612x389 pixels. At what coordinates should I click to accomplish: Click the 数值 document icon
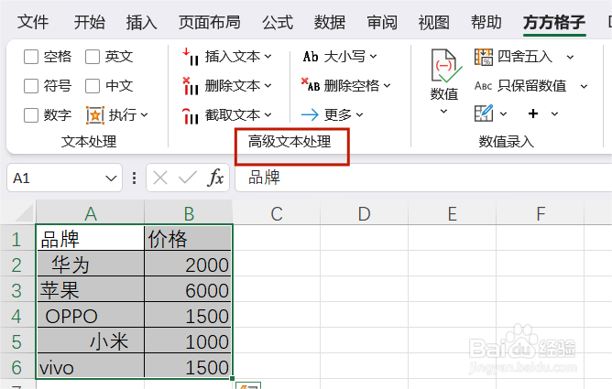tap(446, 66)
